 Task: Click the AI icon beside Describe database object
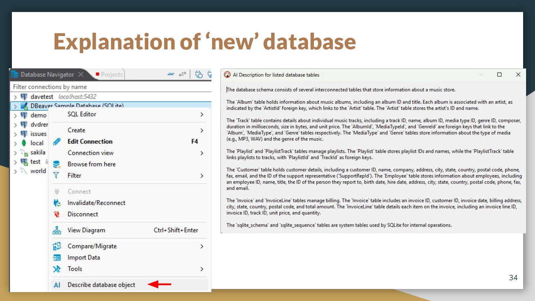click(x=57, y=285)
